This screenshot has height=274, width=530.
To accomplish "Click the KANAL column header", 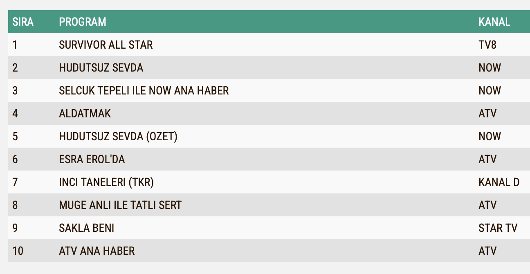I will pos(494,22).
